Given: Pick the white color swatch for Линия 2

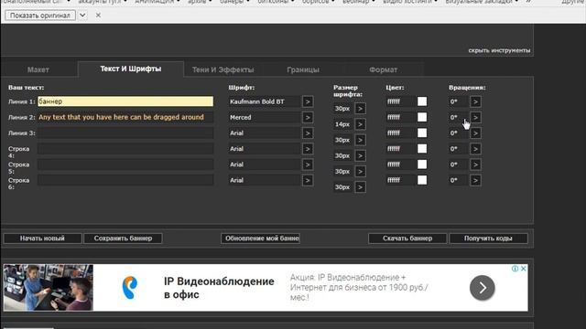Looking at the screenshot, I should click(x=422, y=117).
